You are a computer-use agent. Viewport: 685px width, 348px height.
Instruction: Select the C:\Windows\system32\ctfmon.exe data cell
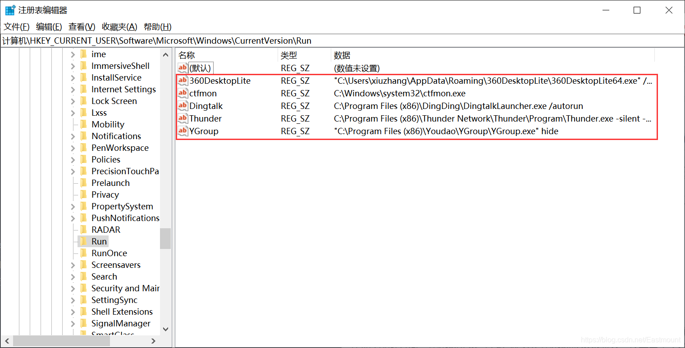(399, 94)
